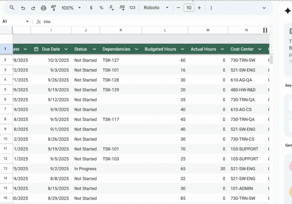This screenshot has width=292, height=204.
Task: Open the three-dot more options menu
Action: tap(211, 8)
